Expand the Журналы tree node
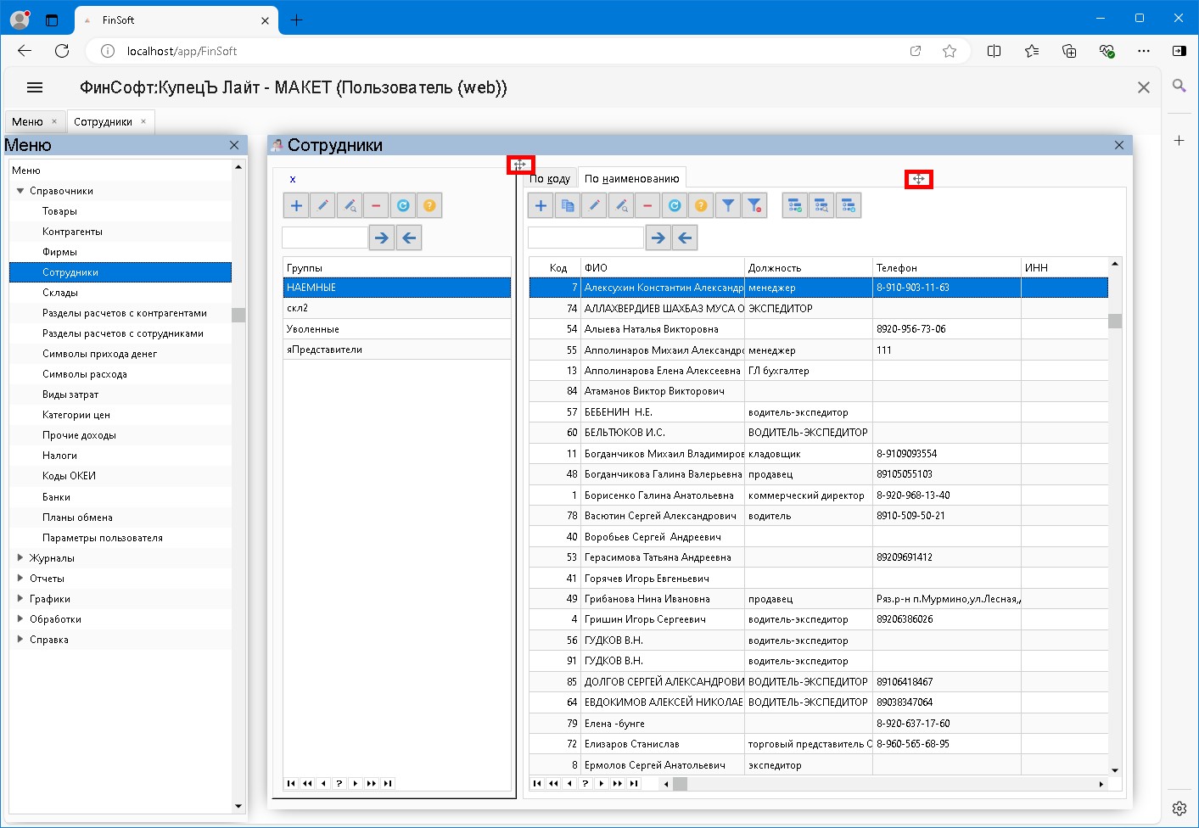Viewport: 1199px width, 828px height. click(20, 558)
